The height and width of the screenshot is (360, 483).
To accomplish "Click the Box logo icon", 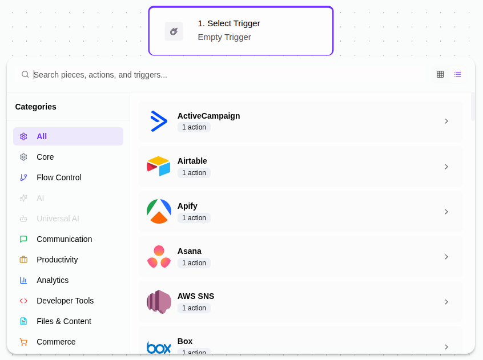I will point(159,346).
